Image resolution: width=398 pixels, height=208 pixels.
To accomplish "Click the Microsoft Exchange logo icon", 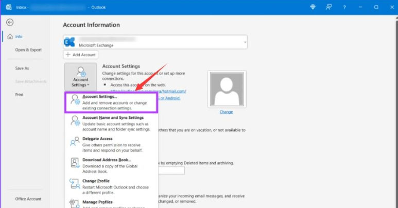I will (70, 42).
